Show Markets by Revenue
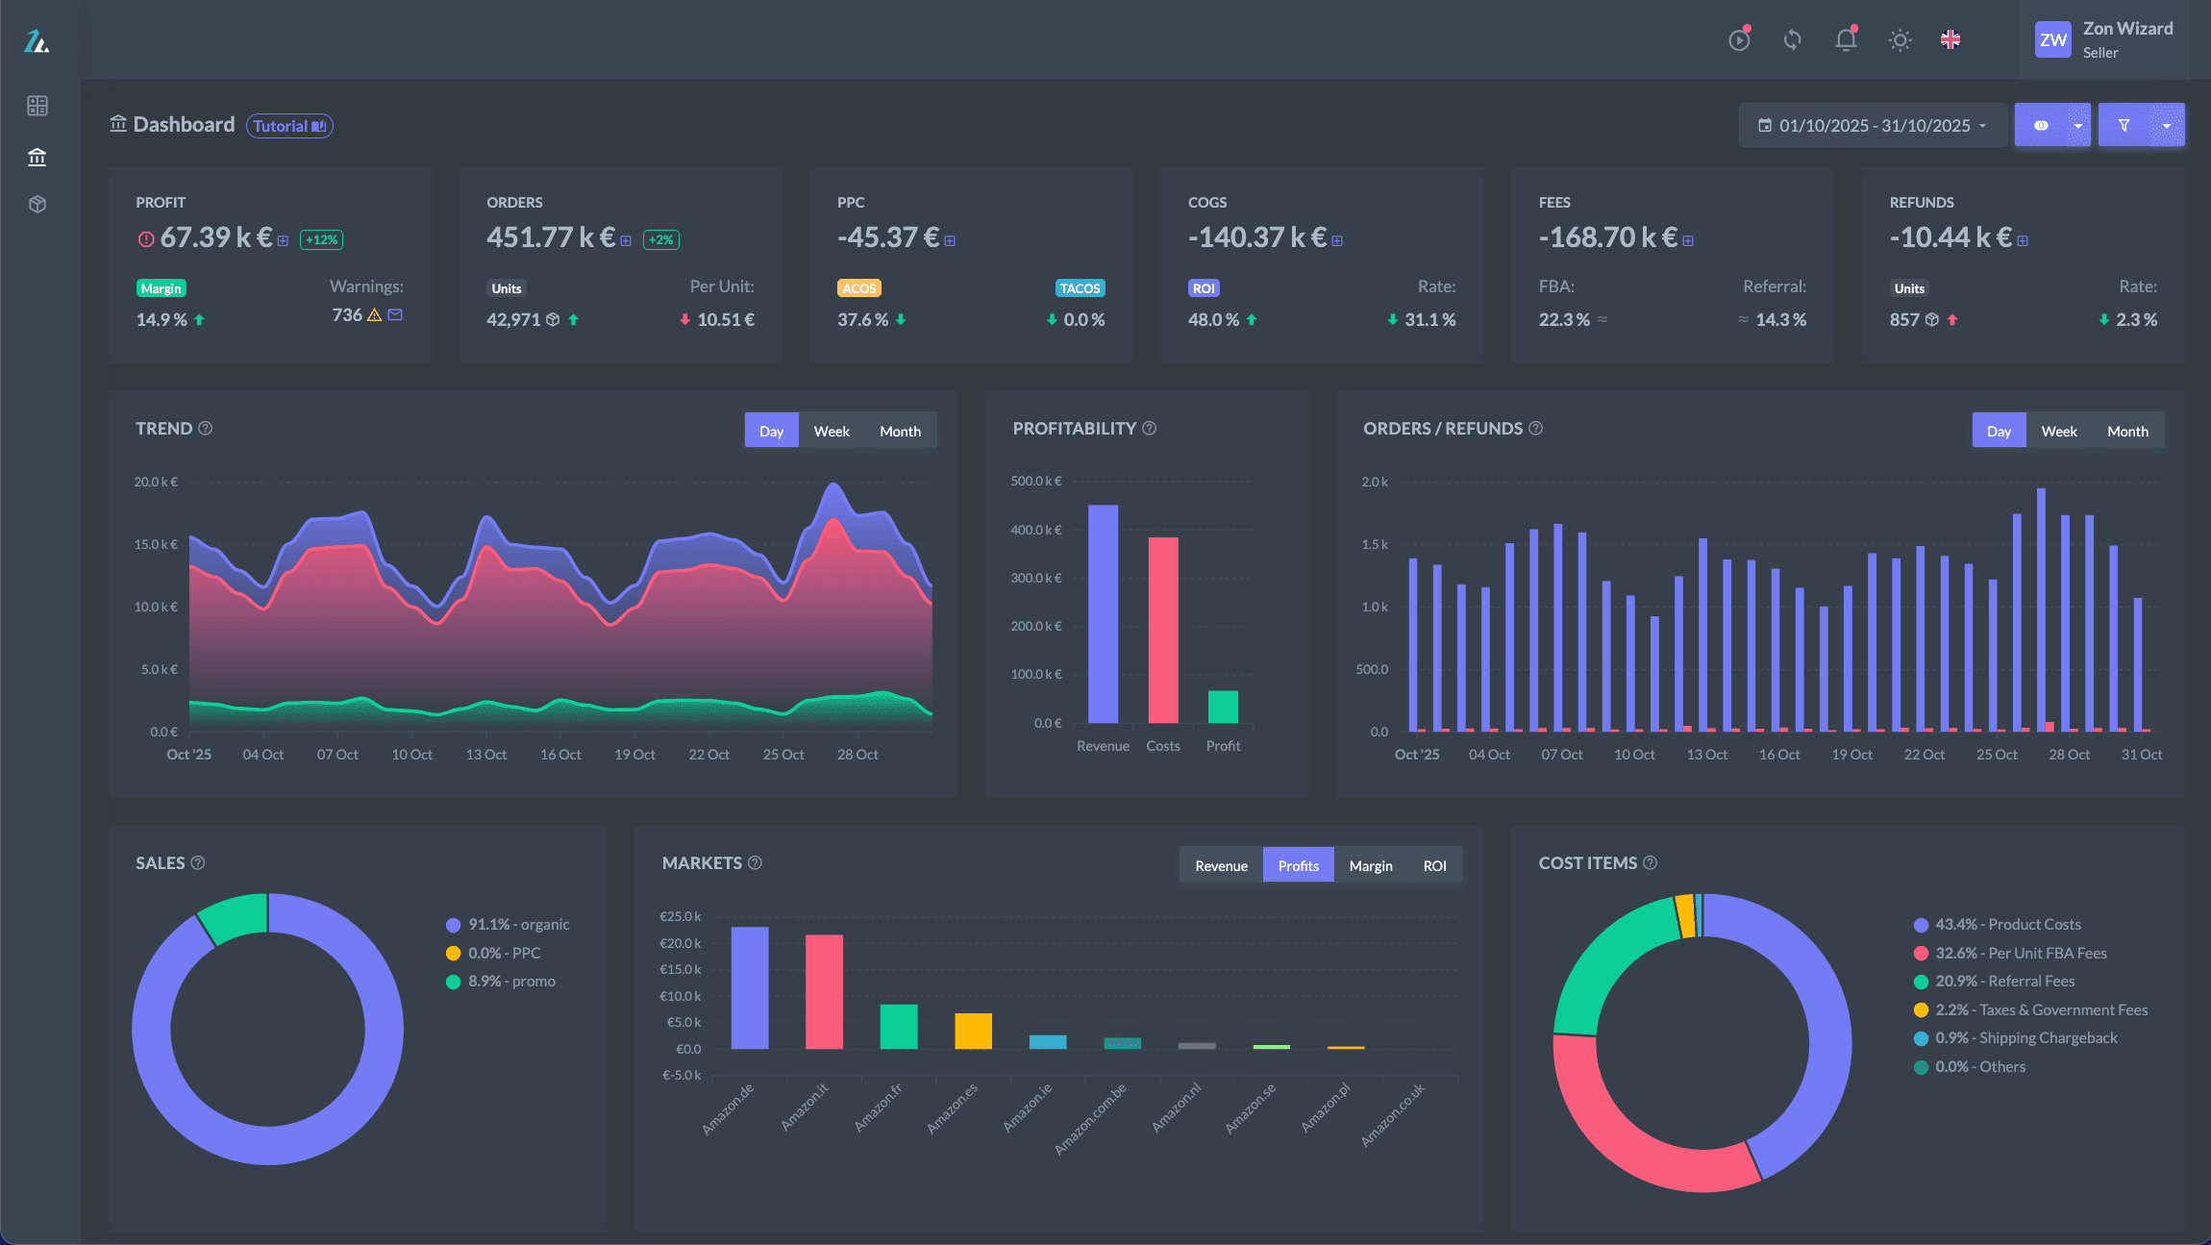 pos(1221,865)
